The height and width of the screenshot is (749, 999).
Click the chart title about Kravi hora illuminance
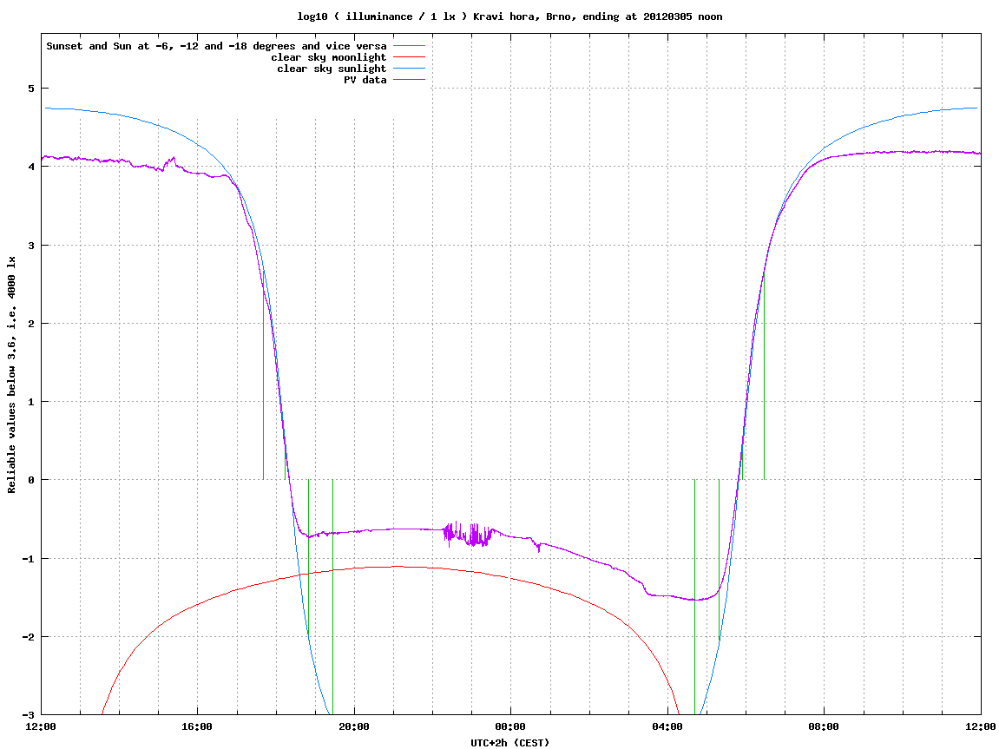(x=509, y=16)
